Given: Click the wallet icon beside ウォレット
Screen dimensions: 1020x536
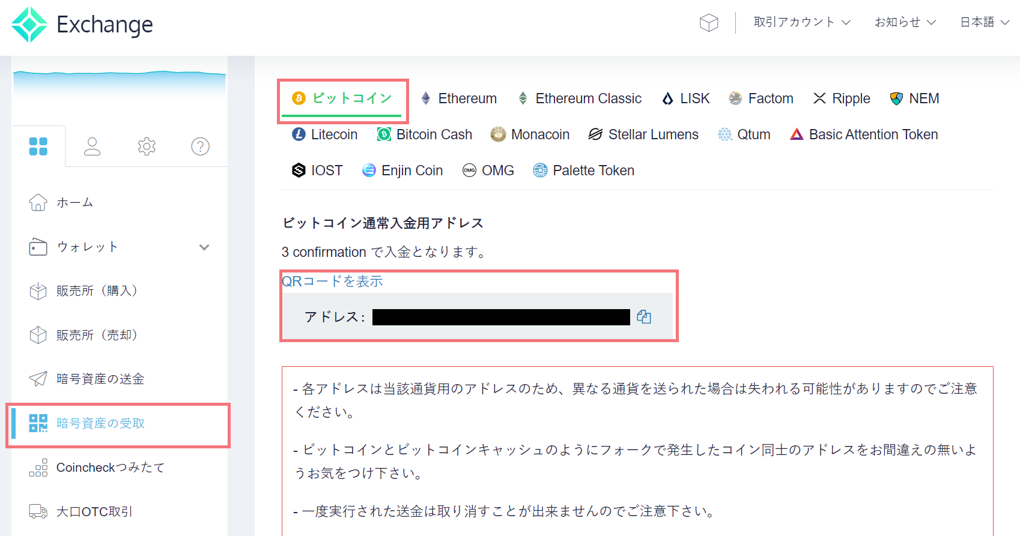Looking at the screenshot, I should coord(38,247).
